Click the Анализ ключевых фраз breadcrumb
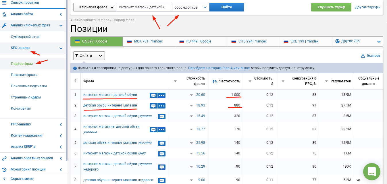This screenshot has width=387, height=184. [90, 20]
